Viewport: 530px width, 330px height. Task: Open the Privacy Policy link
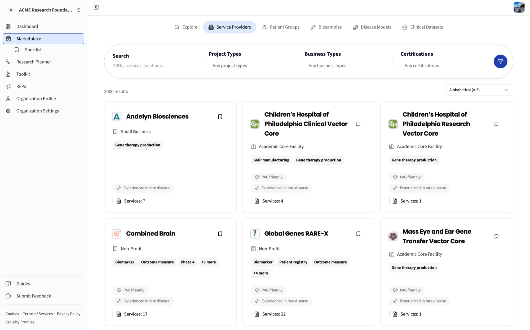pos(69,314)
